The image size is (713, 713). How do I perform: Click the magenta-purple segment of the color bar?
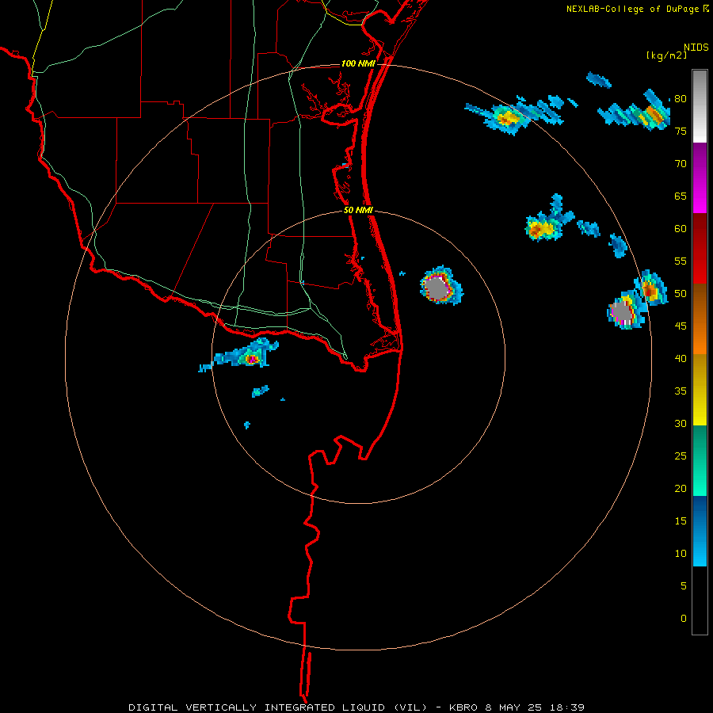coord(700,177)
